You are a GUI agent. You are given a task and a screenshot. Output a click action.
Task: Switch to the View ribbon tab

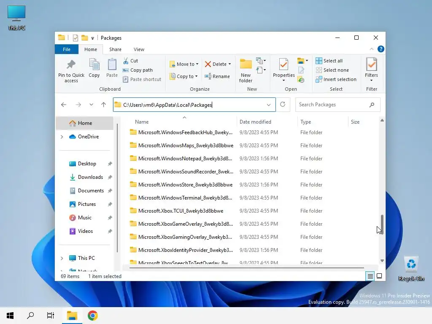[139, 49]
